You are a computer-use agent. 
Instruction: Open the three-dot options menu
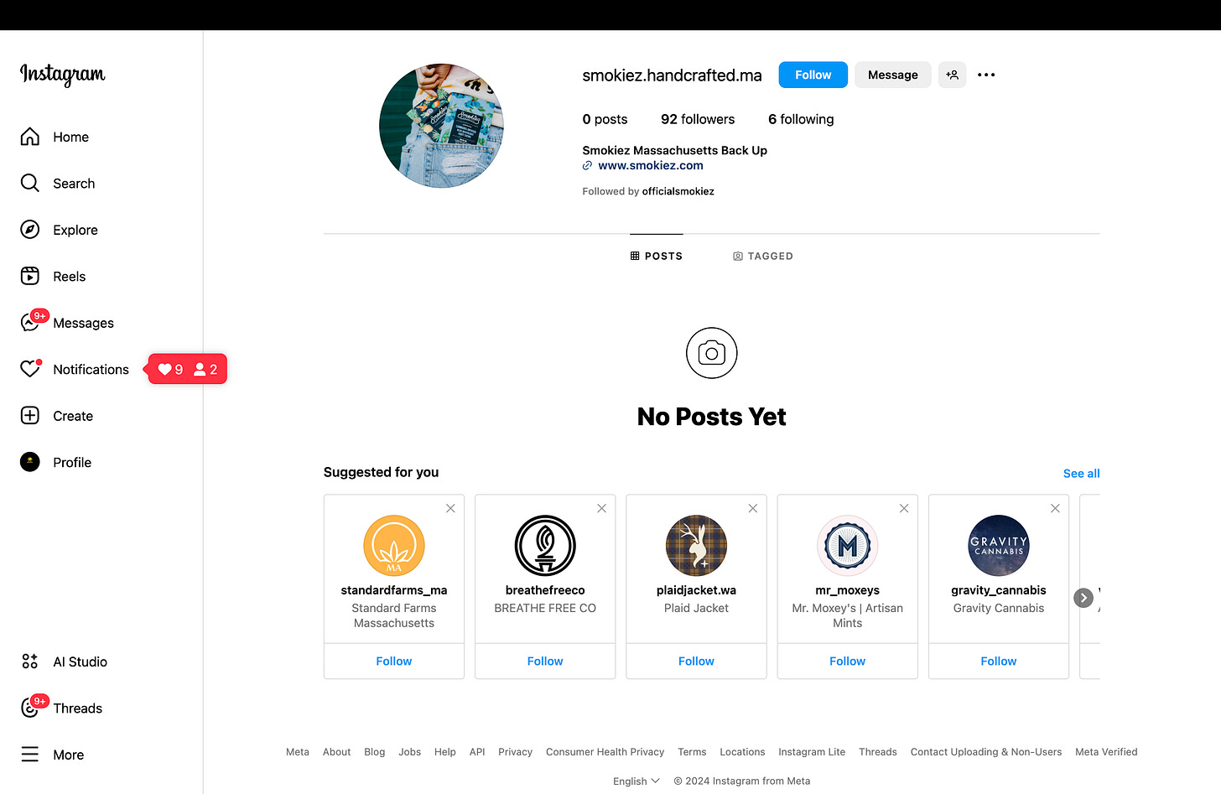pyautogui.click(x=986, y=75)
